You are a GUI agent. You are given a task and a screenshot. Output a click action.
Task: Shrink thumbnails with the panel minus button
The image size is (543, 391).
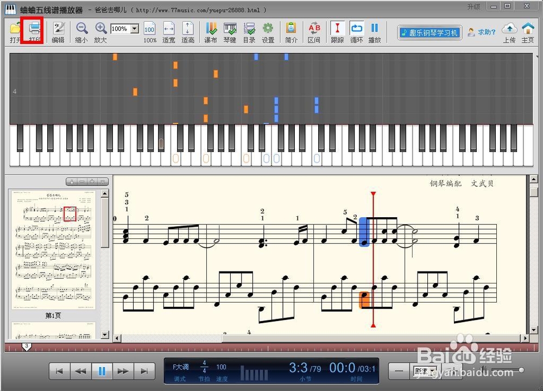pos(82,181)
